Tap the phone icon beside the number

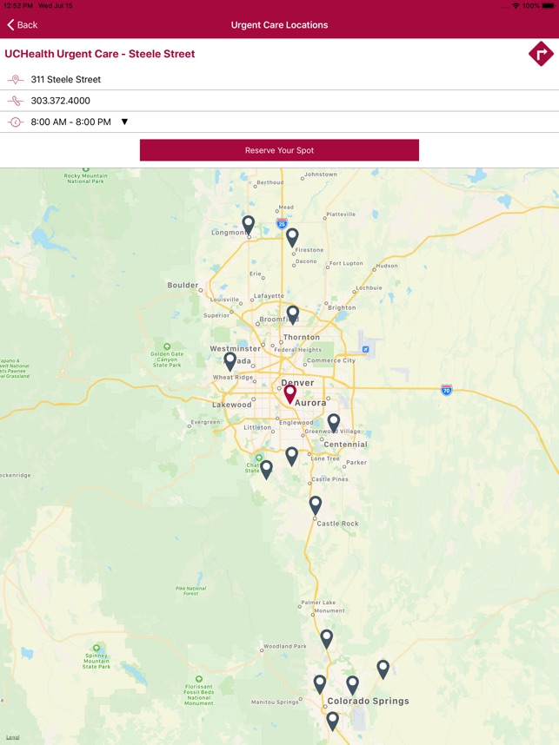(16, 101)
